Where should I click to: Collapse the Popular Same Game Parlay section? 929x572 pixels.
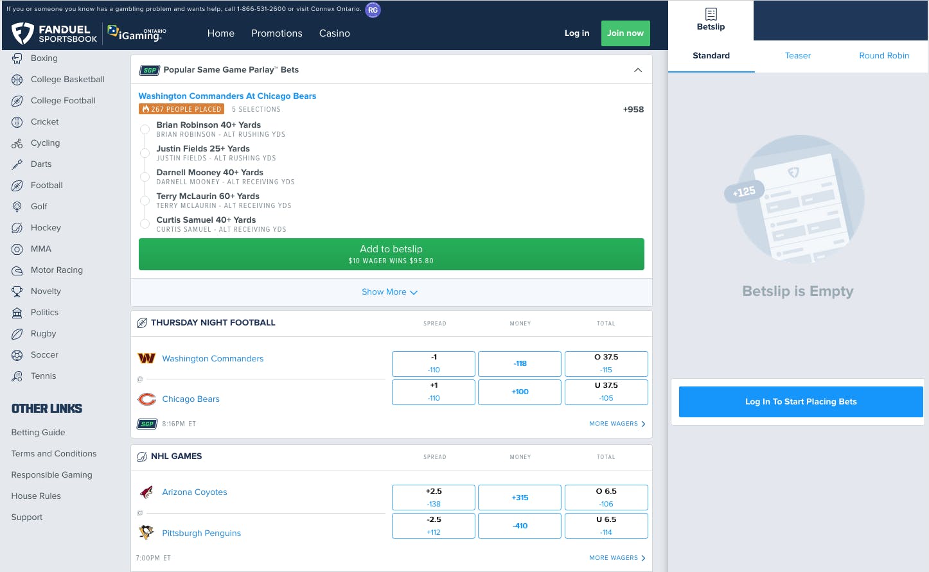click(638, 70)
